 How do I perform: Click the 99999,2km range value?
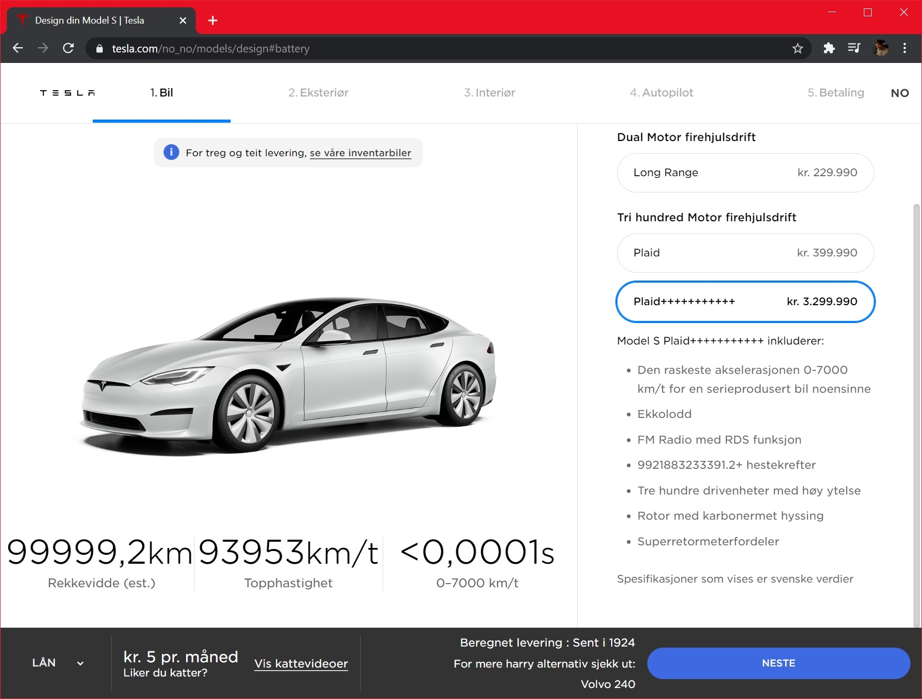[x=100, y=552]
